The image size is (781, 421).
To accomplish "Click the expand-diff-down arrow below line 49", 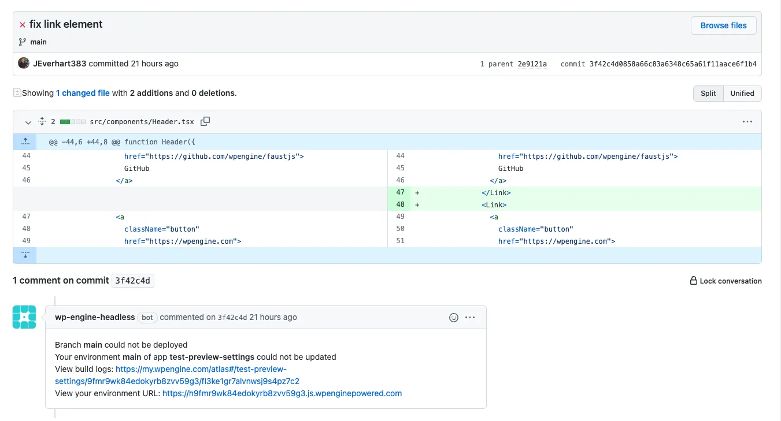I will coord(25,254).
